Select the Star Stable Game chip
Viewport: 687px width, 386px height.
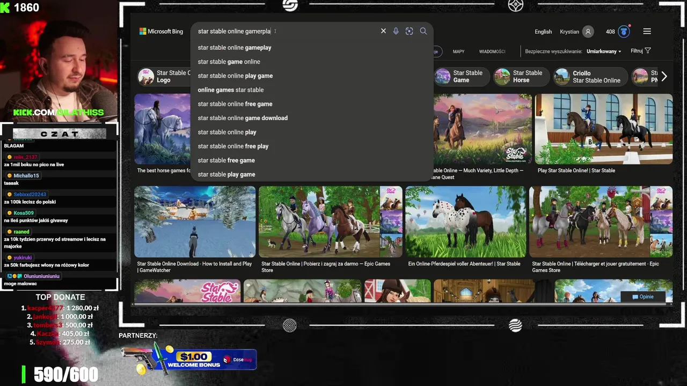[462, 77]
